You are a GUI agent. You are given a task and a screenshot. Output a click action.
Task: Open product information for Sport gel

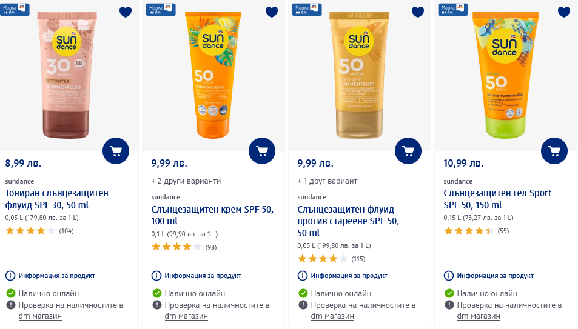pyautogui.click(x=449, y=276)
